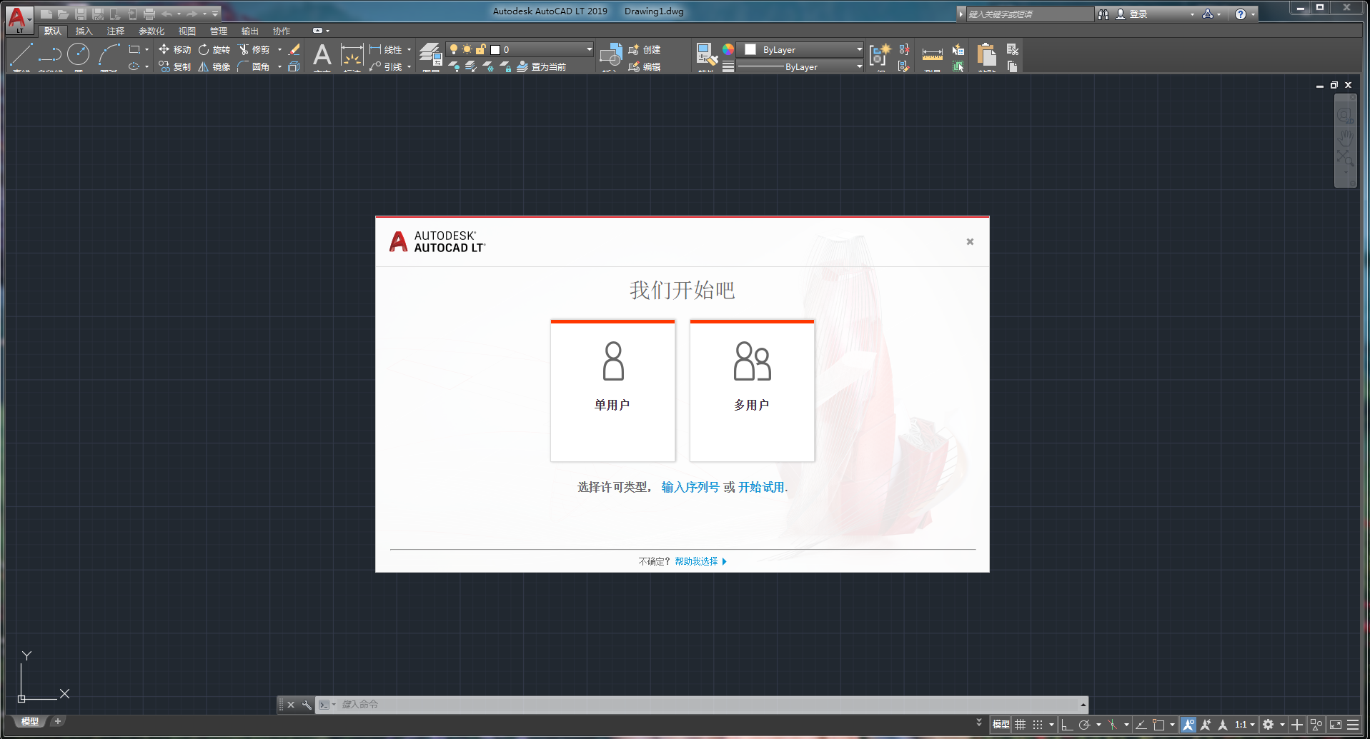Toggle ortho mode in status bar
Image resolution: width=1370 pixels, height=739 pixels.
click(x=1067, y=724)
